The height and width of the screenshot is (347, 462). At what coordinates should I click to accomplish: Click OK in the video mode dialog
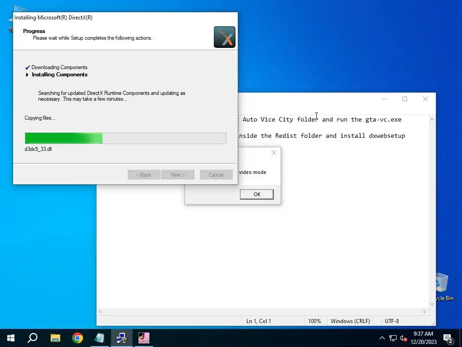(x=257, y=194)
